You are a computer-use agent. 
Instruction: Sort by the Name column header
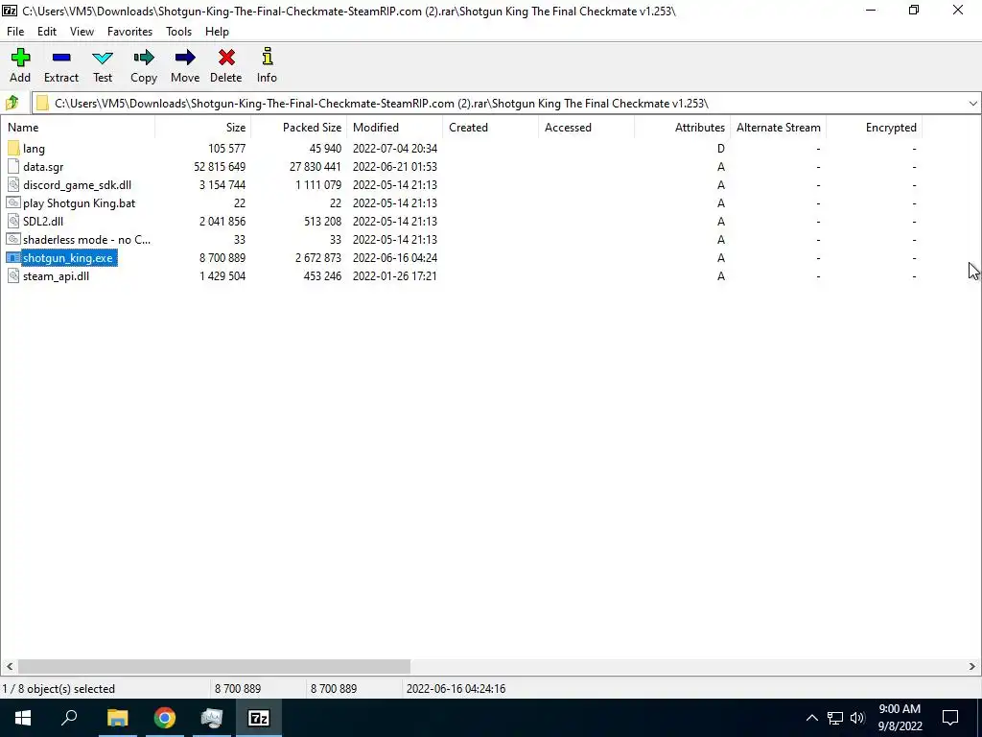[x=78, y=128]
